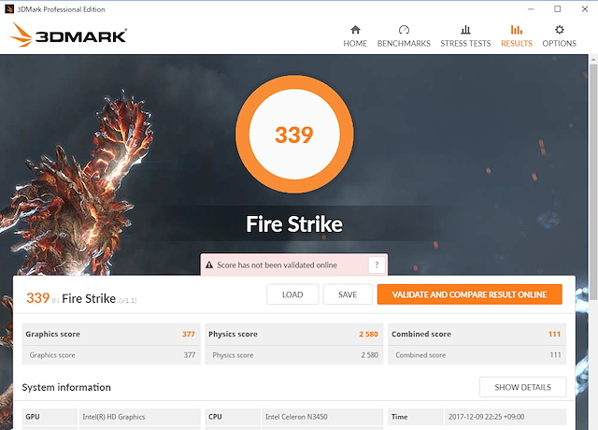Click the Fire Strike title text
This screenshot has height=430, width=598.
tap(294, 224)
